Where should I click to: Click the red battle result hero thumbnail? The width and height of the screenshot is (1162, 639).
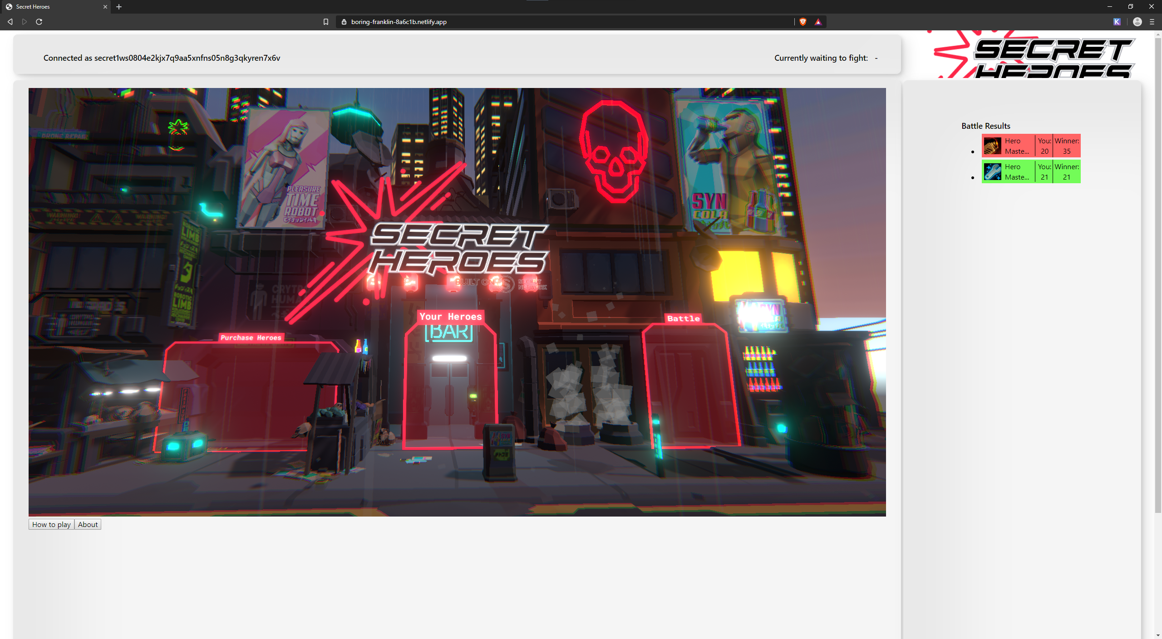(992, 146)
